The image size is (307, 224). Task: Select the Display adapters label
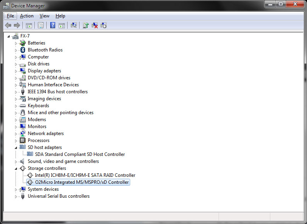point(44,71)
